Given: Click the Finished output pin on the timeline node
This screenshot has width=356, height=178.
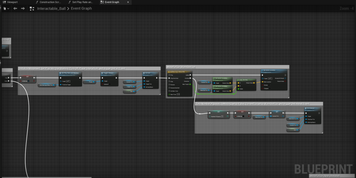Looking at the screenshot, I should pyautogui.click(x=190, y=78).
